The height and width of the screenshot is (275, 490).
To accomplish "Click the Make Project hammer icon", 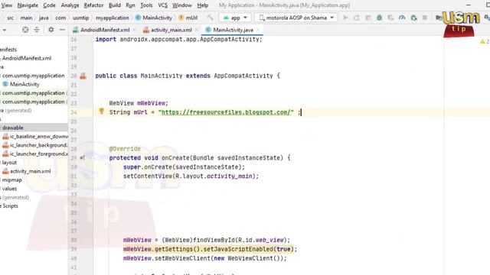I will coord(211,18).
